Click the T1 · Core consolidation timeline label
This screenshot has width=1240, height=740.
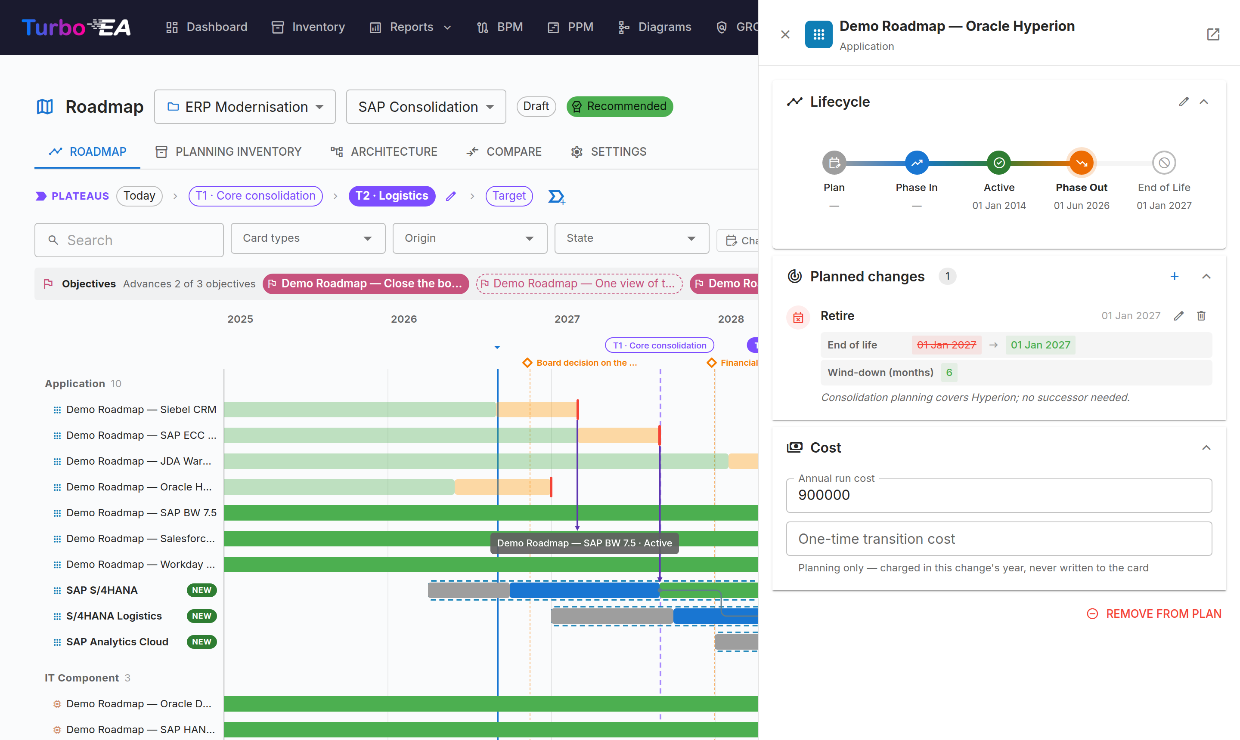tap(659, 345)
